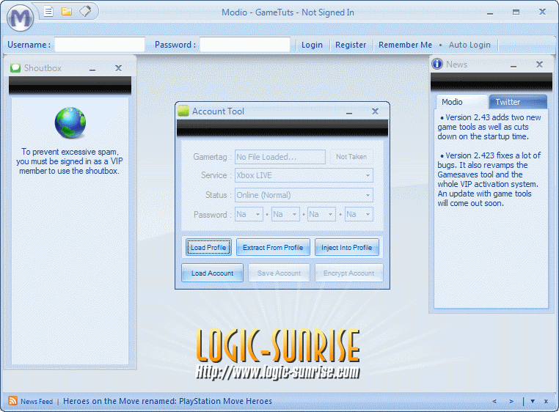Click Inject Into Profile button
559x412 pixels.
[346, 247]
